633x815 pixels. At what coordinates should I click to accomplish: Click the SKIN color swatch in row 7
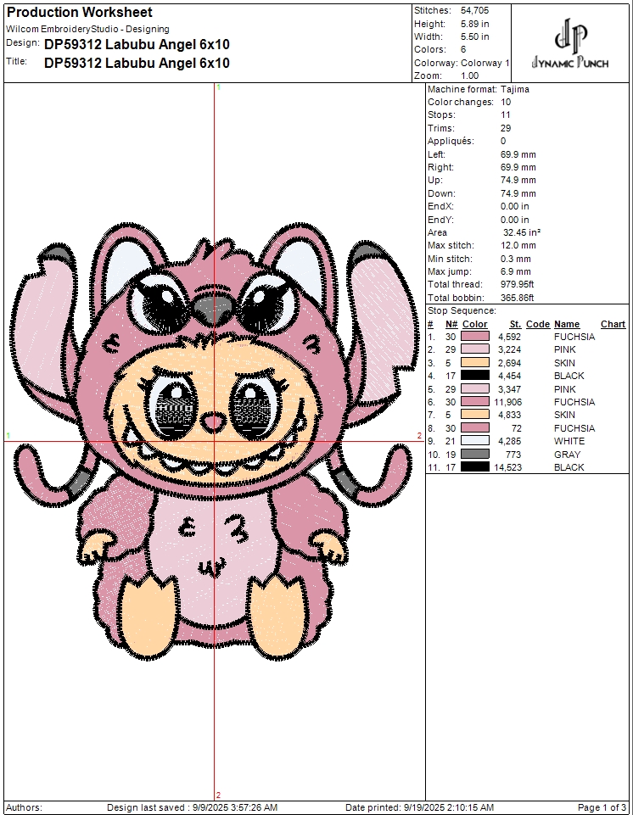click(x=475, y=415)
